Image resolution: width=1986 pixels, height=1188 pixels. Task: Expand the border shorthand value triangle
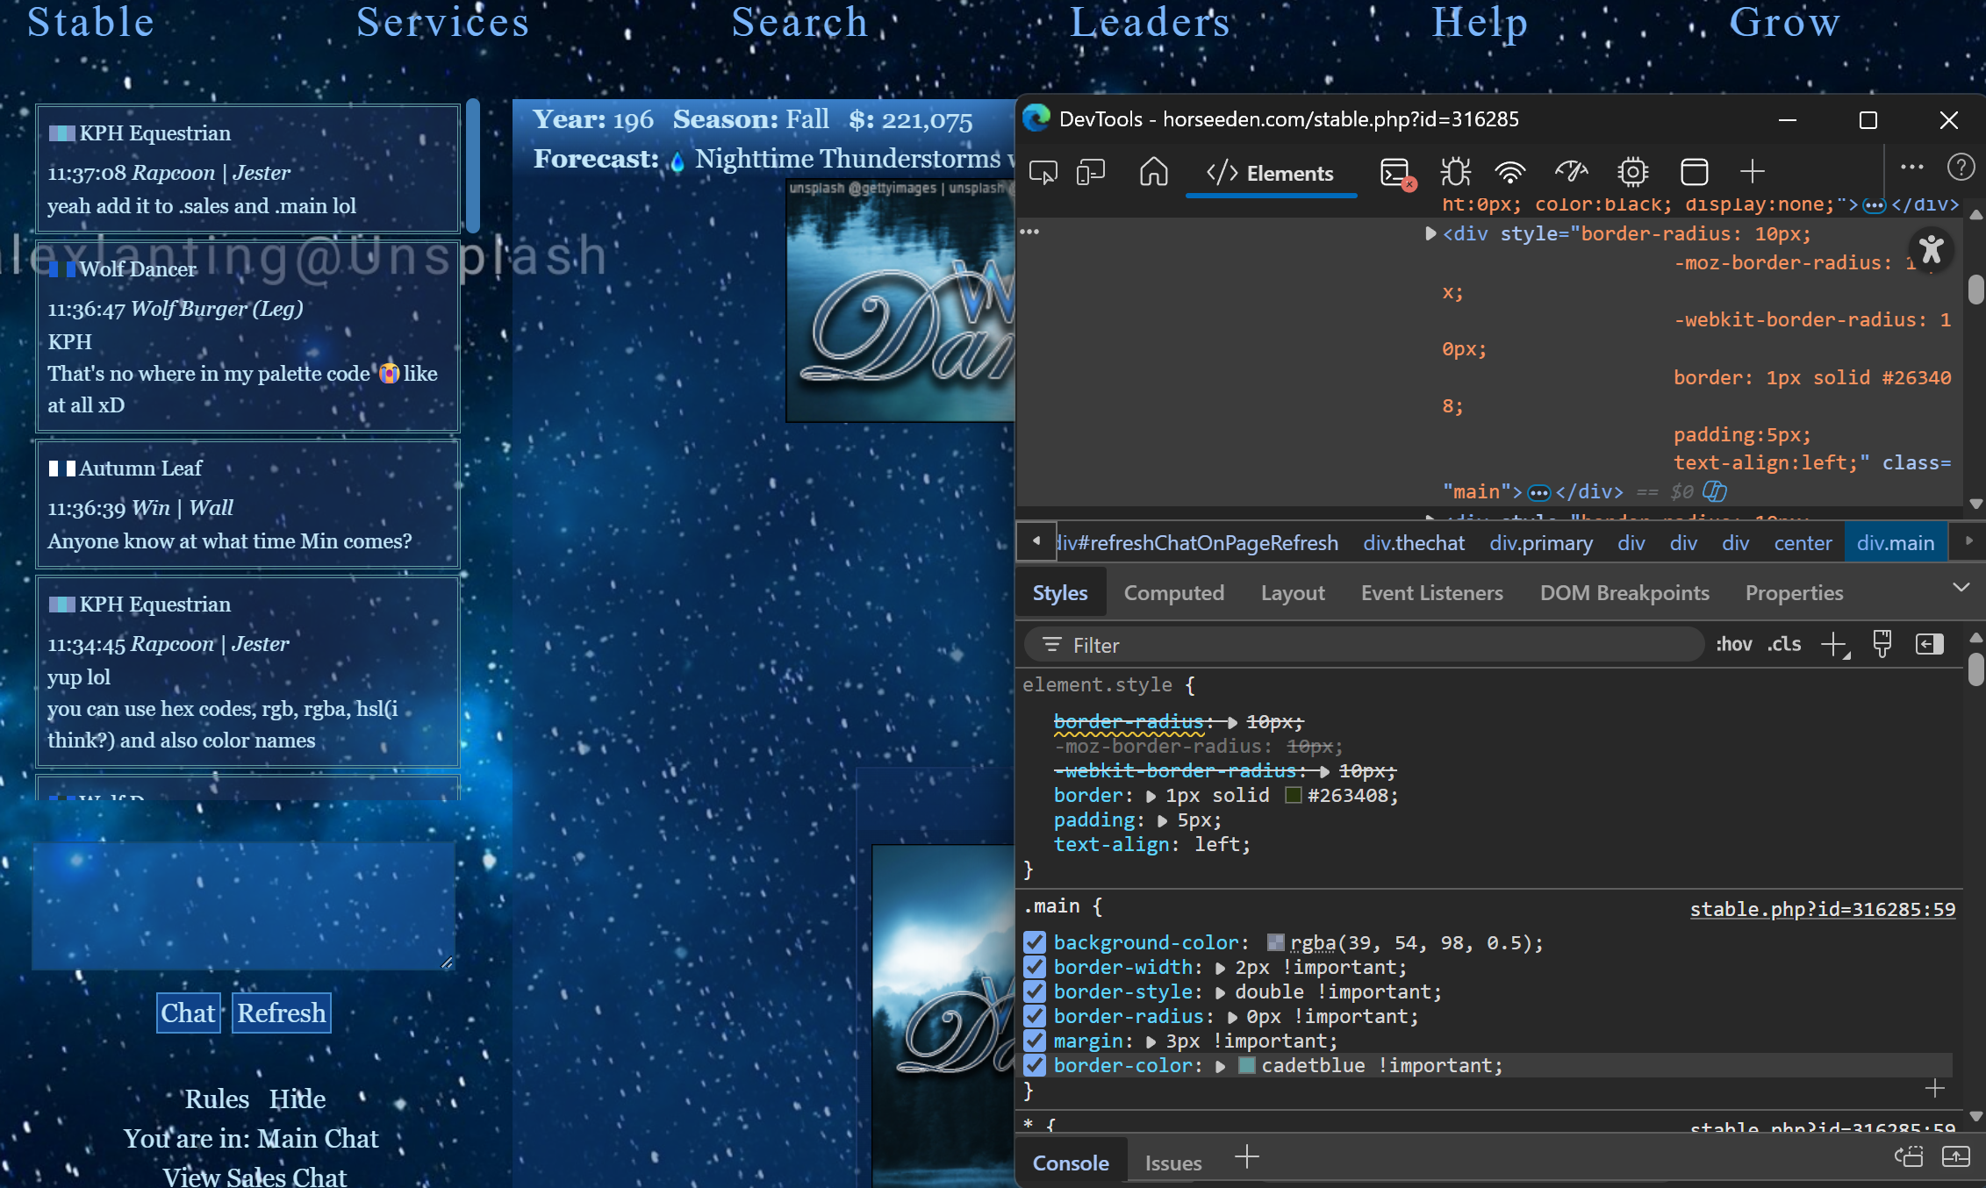[1151, 796]
